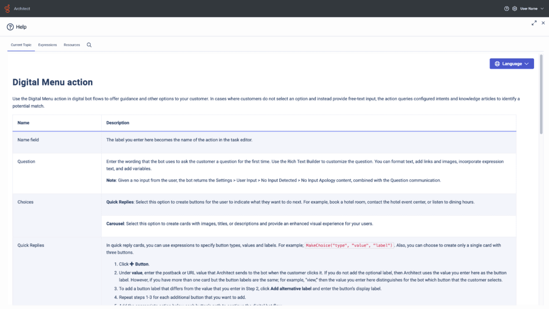Click the Architect app title
The height and width of the screenshot is (309, 549).
tap(22, 9)
